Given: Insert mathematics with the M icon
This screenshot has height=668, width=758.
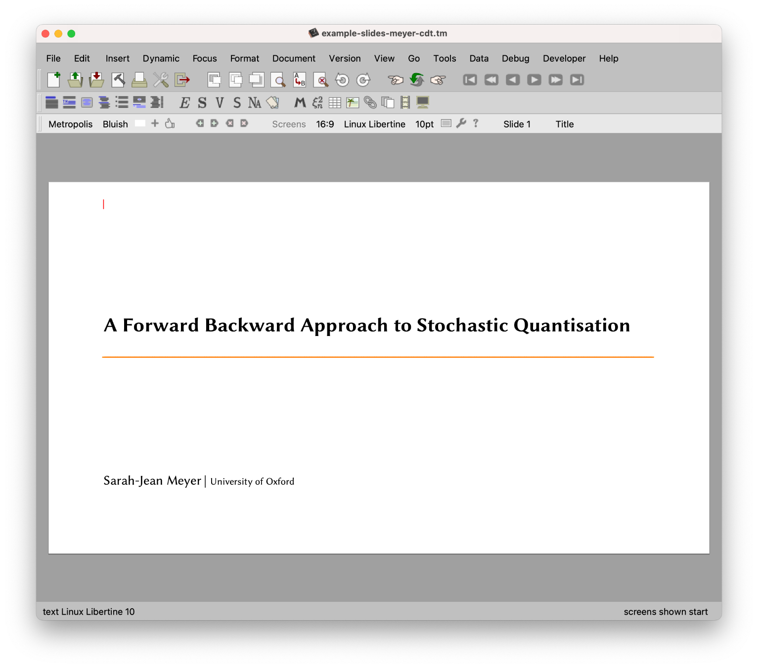Looking at the screenshot, I should pyautogui.click(x=300, y=102).
